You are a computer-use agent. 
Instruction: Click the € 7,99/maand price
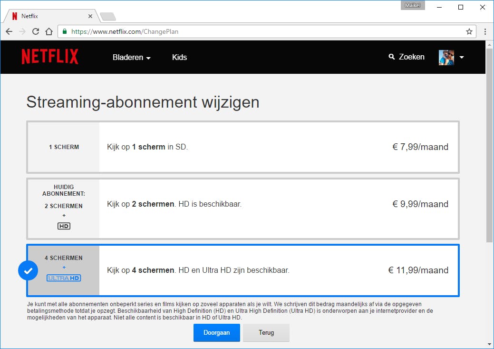420,147
